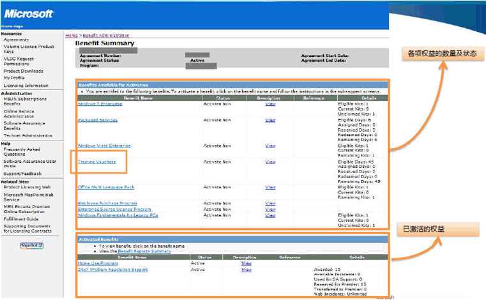Click 'Benefits Available for Activation' header
The width and height of the screenshot is (486, 300).
tap(114, 85)
